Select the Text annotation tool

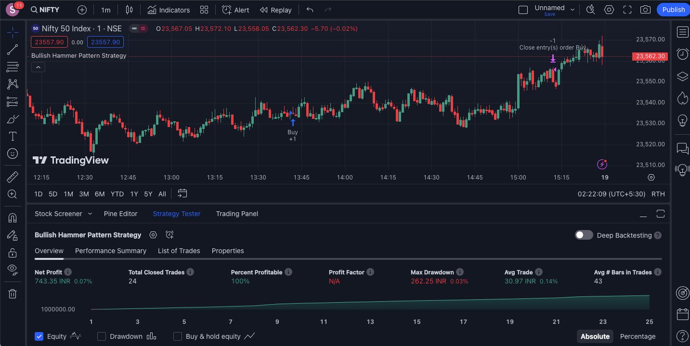coord(13,136)
